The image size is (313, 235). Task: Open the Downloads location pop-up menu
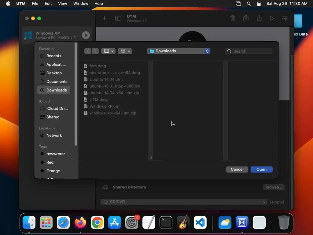(179, 51)
